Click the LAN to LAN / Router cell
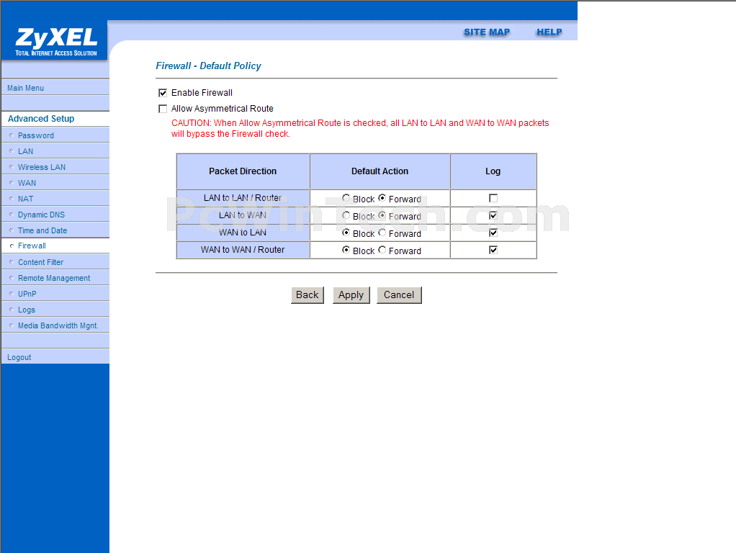This screenshot has width=736, height=553. (243, 198)
